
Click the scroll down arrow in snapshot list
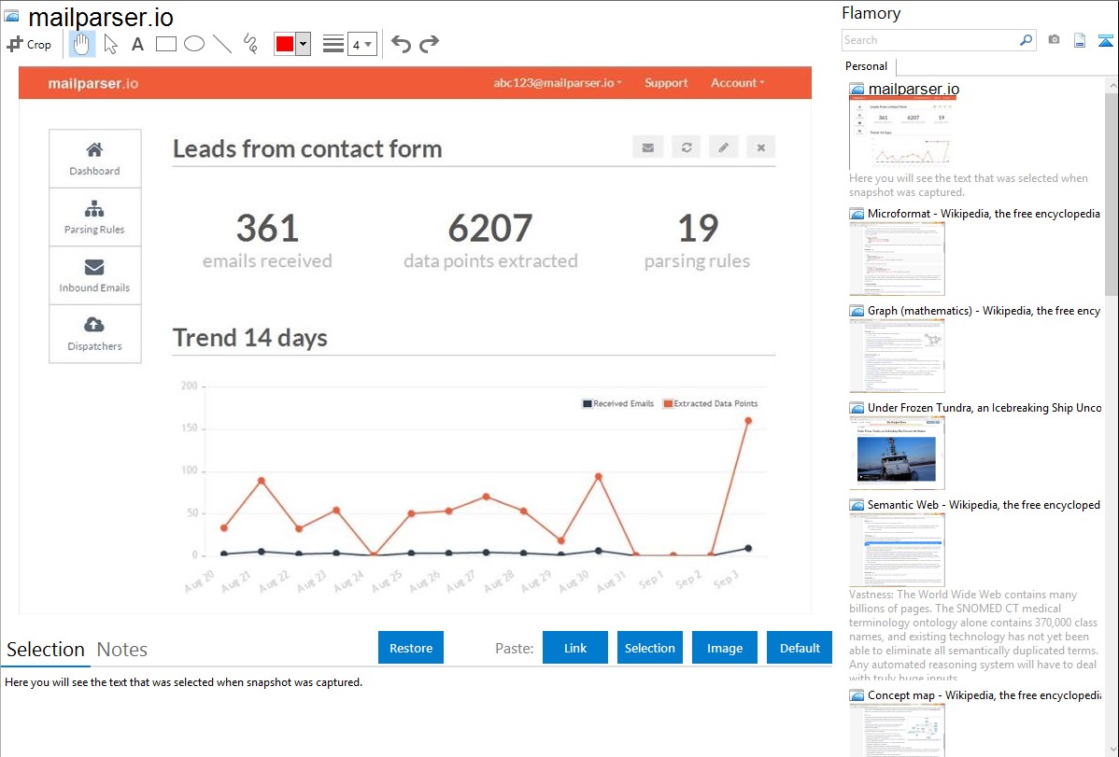click(1112, 750)
